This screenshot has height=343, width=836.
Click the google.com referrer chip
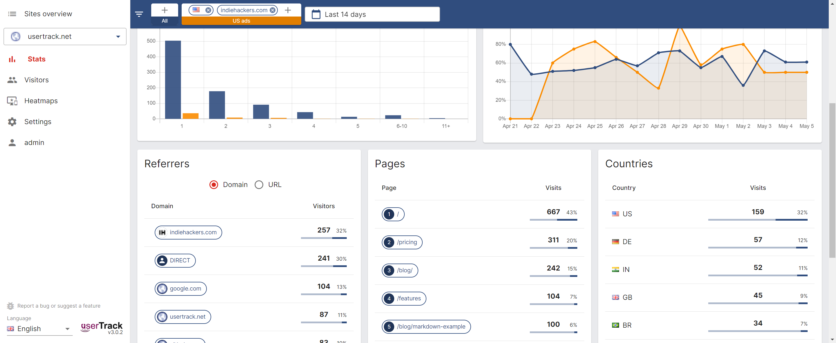click(x=181, y=289)
